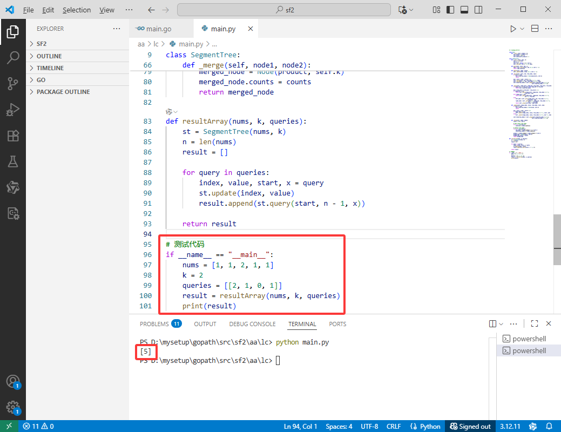Expand the SF2 folder section

point(78,44)
